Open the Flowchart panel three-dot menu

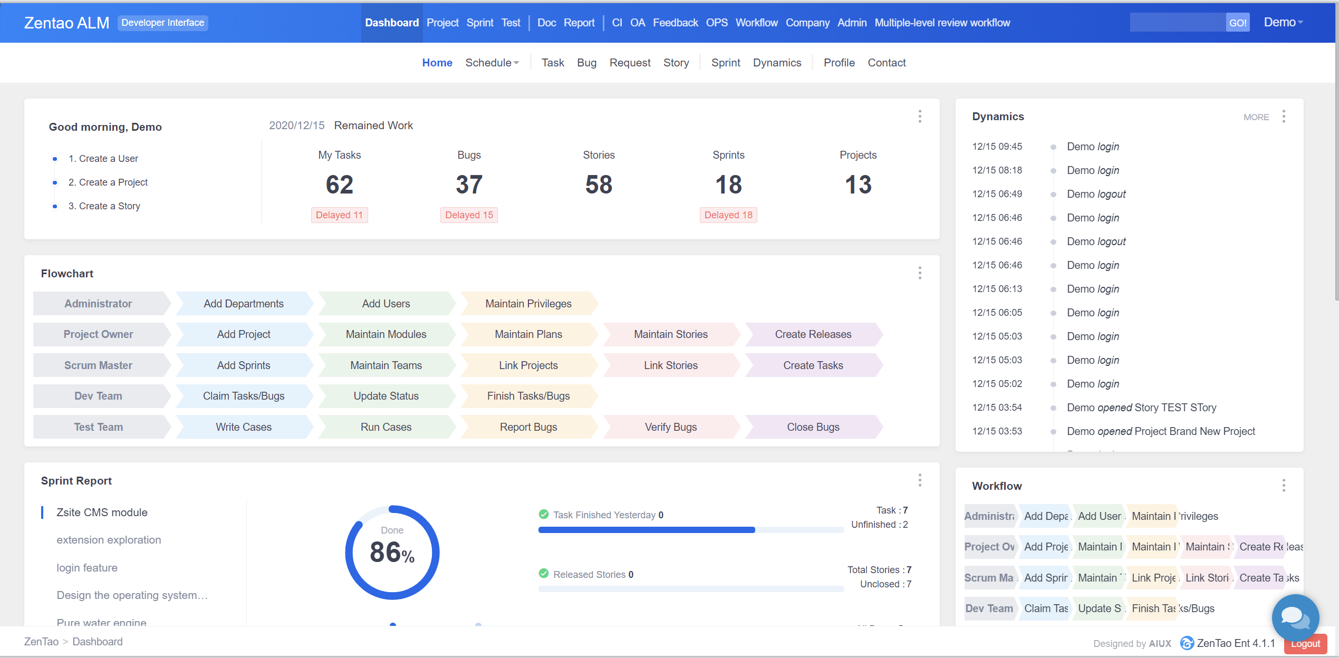(x=920, y=273)
